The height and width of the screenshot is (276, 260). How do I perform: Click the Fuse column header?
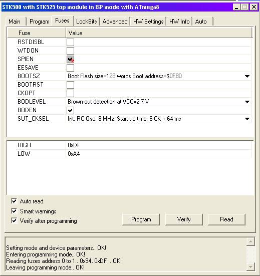click(37, 33)
